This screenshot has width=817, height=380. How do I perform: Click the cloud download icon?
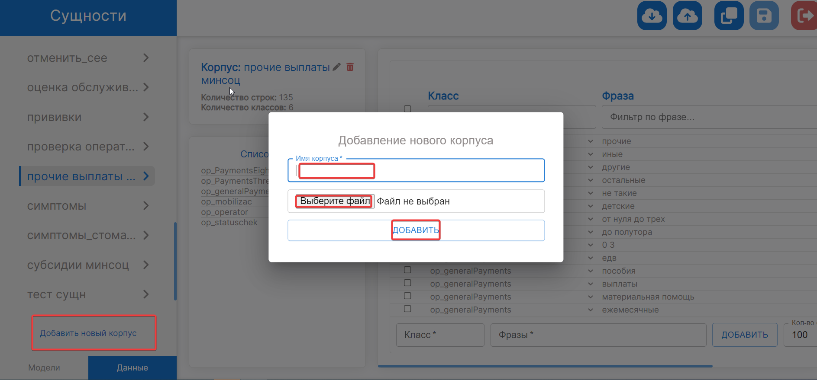(652, 16)
